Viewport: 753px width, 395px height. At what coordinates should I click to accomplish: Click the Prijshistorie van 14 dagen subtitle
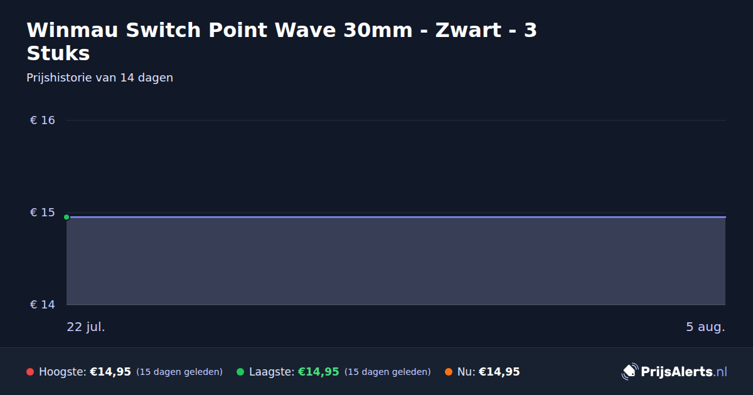tap(100, 78)
